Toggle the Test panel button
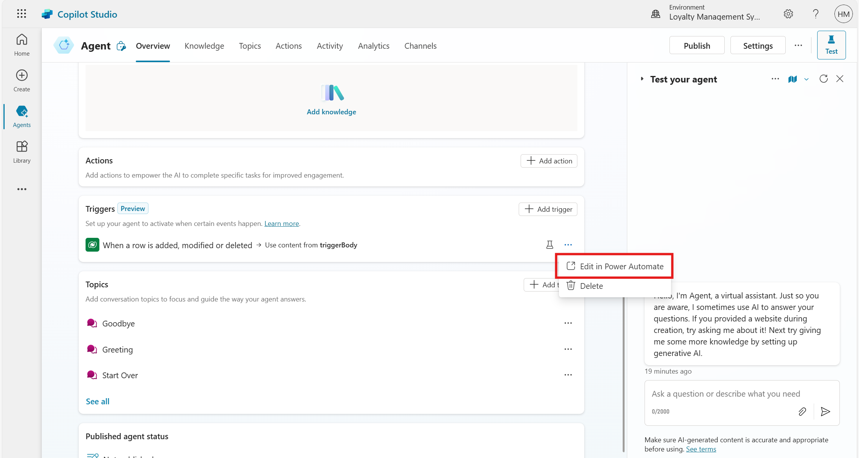Image resolution: width=859 pixels, height=458 pixels. coord(831,45)
